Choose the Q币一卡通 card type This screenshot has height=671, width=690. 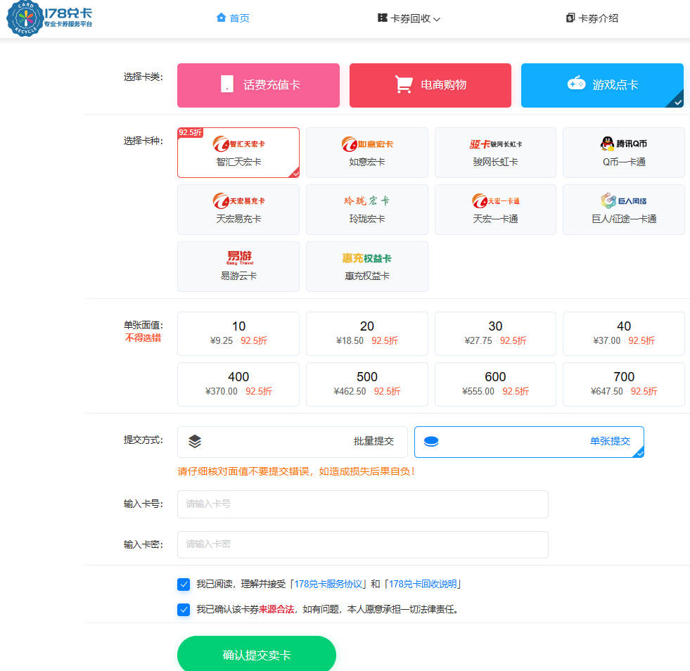[624, 153]
